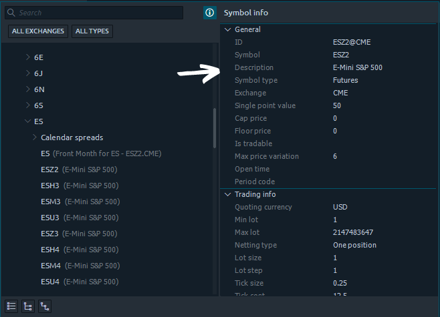440x317 pixels.
Task: Click the Max price variation value 6
Action: pyautogui.click(x=335, y=156)
